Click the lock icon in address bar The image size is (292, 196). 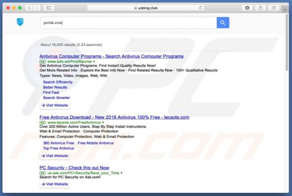click(x=136, y=8)
